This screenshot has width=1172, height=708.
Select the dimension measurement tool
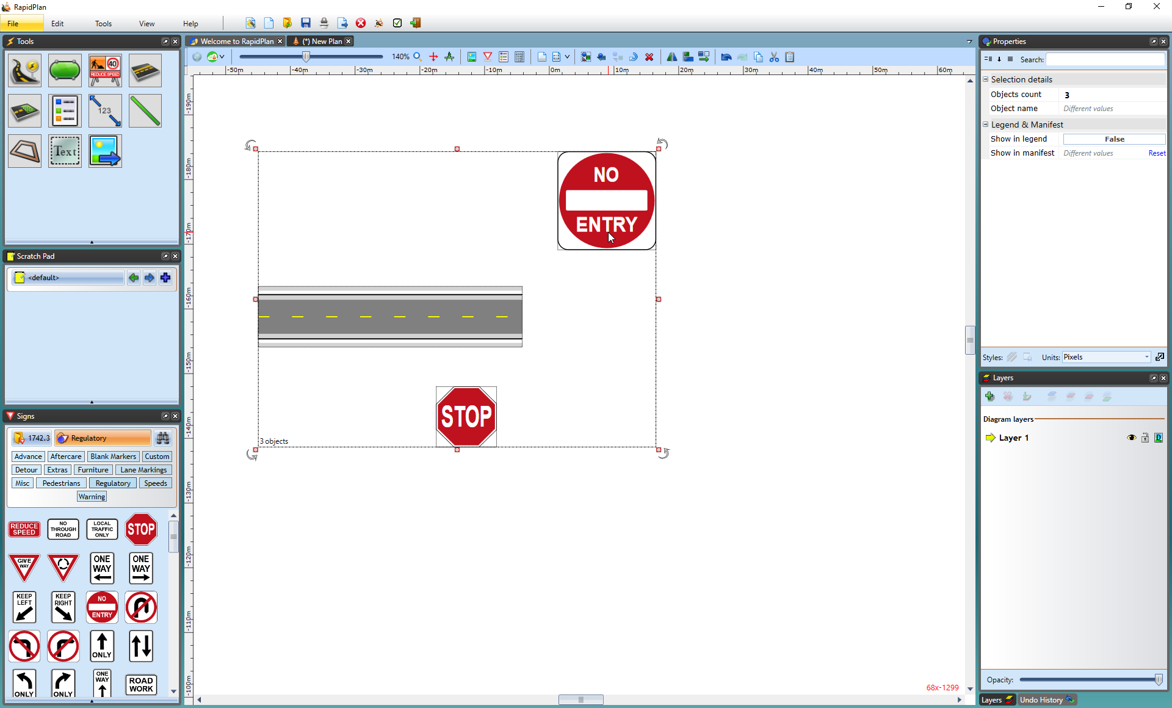click(x=105, y=110)
